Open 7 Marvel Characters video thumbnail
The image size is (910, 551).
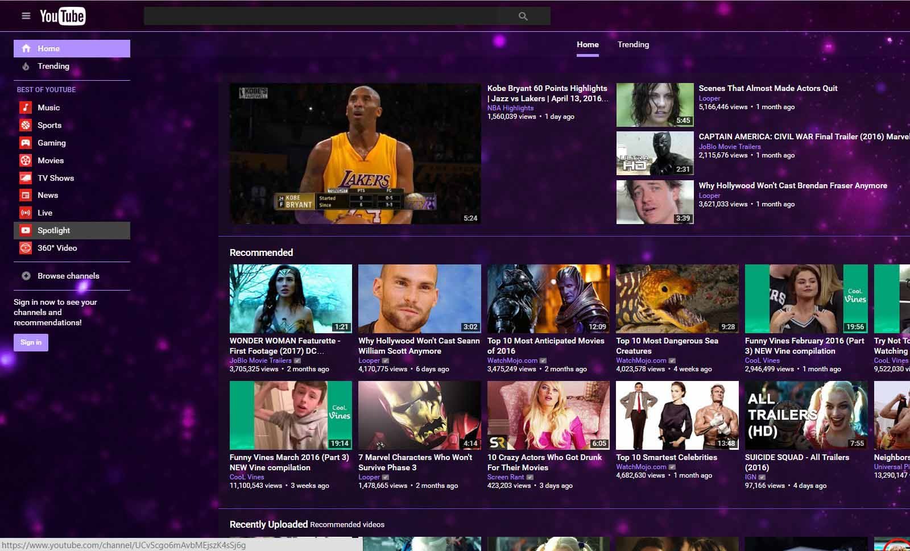point(420,415)
